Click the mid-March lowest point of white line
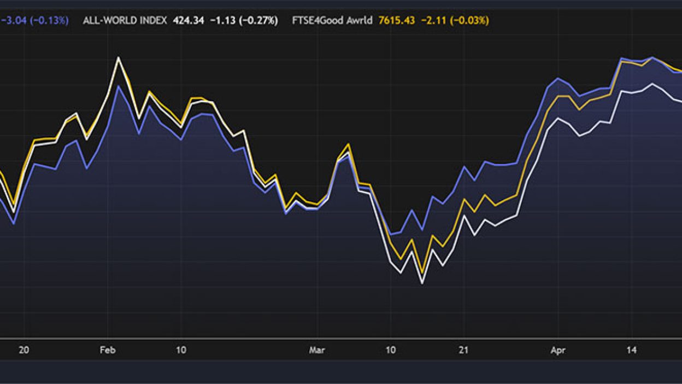682x384 pixels. coord(422,283)
